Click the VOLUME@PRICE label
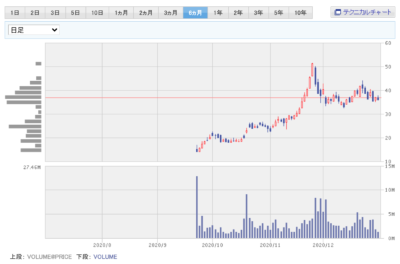The width and height of the screenshot is (400, 264). point(49,257)
